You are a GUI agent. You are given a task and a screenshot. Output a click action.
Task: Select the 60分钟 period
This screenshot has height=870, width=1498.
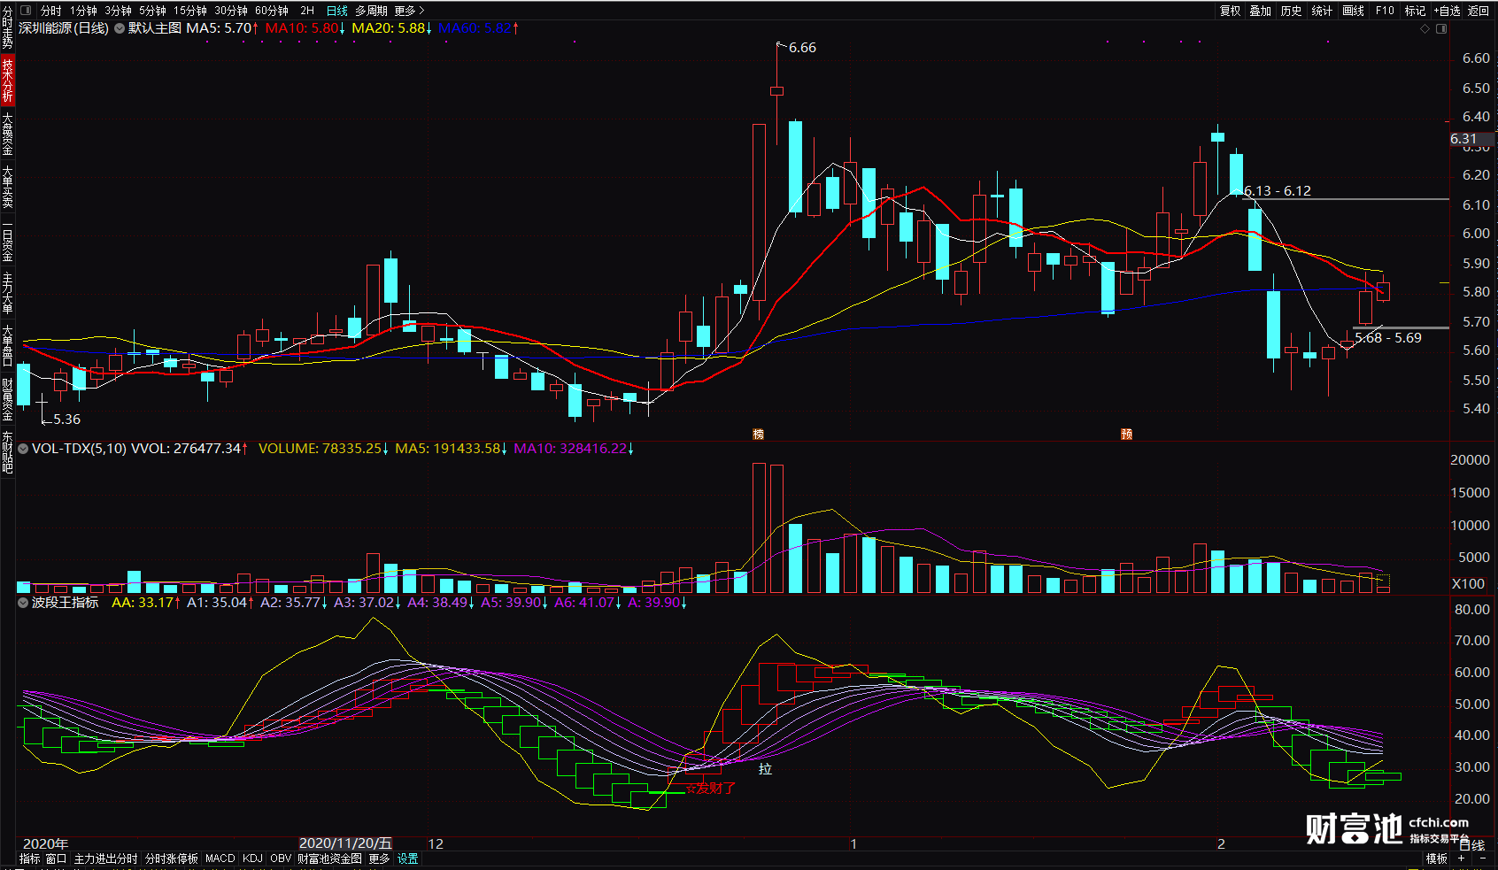point(272,11)
